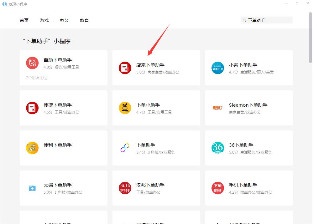Open the 36下单助手 title
Viewport: 313px width, 224px height.
coord(241,145)
